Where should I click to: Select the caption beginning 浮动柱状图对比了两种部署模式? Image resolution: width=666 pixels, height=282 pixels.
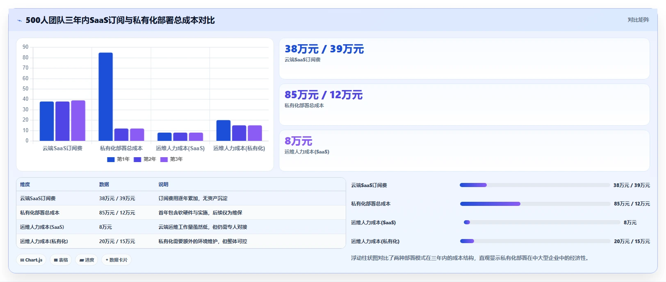[470, 258]
